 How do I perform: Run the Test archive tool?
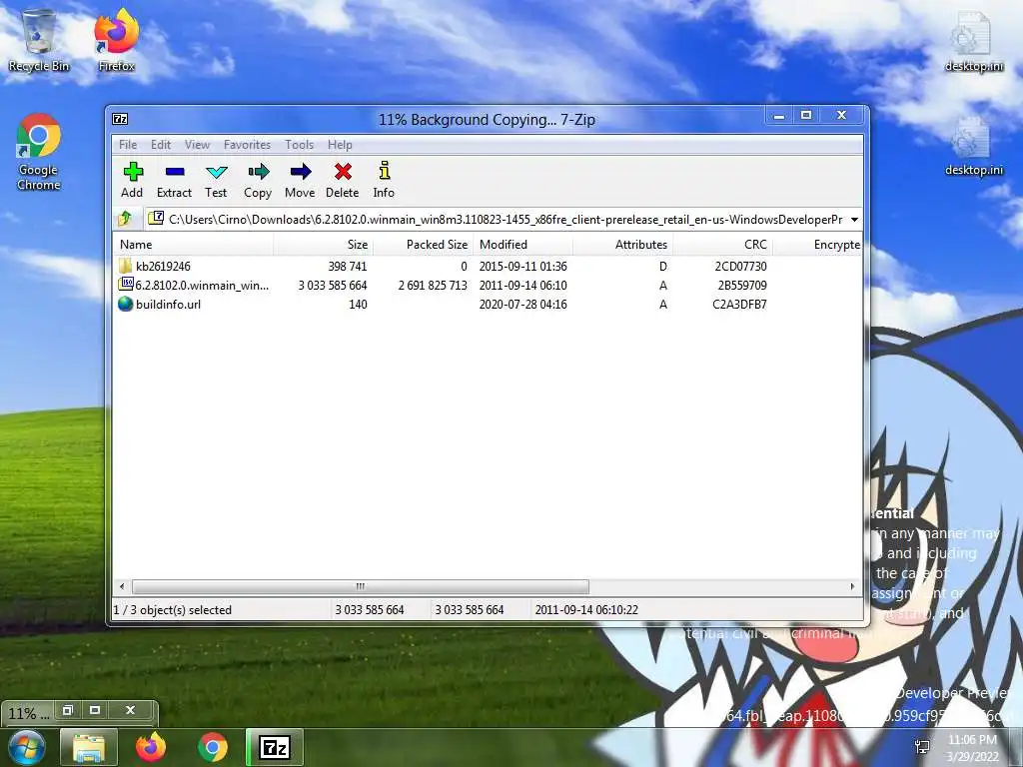tap(217, 172)
